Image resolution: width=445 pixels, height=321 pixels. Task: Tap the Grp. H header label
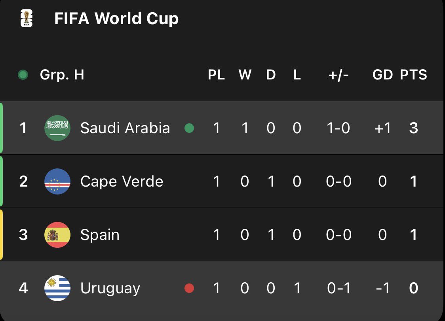click(x=62, y=75)
